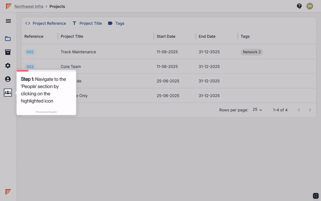Open the Projects folder icon in sidebar

point(8,39)
